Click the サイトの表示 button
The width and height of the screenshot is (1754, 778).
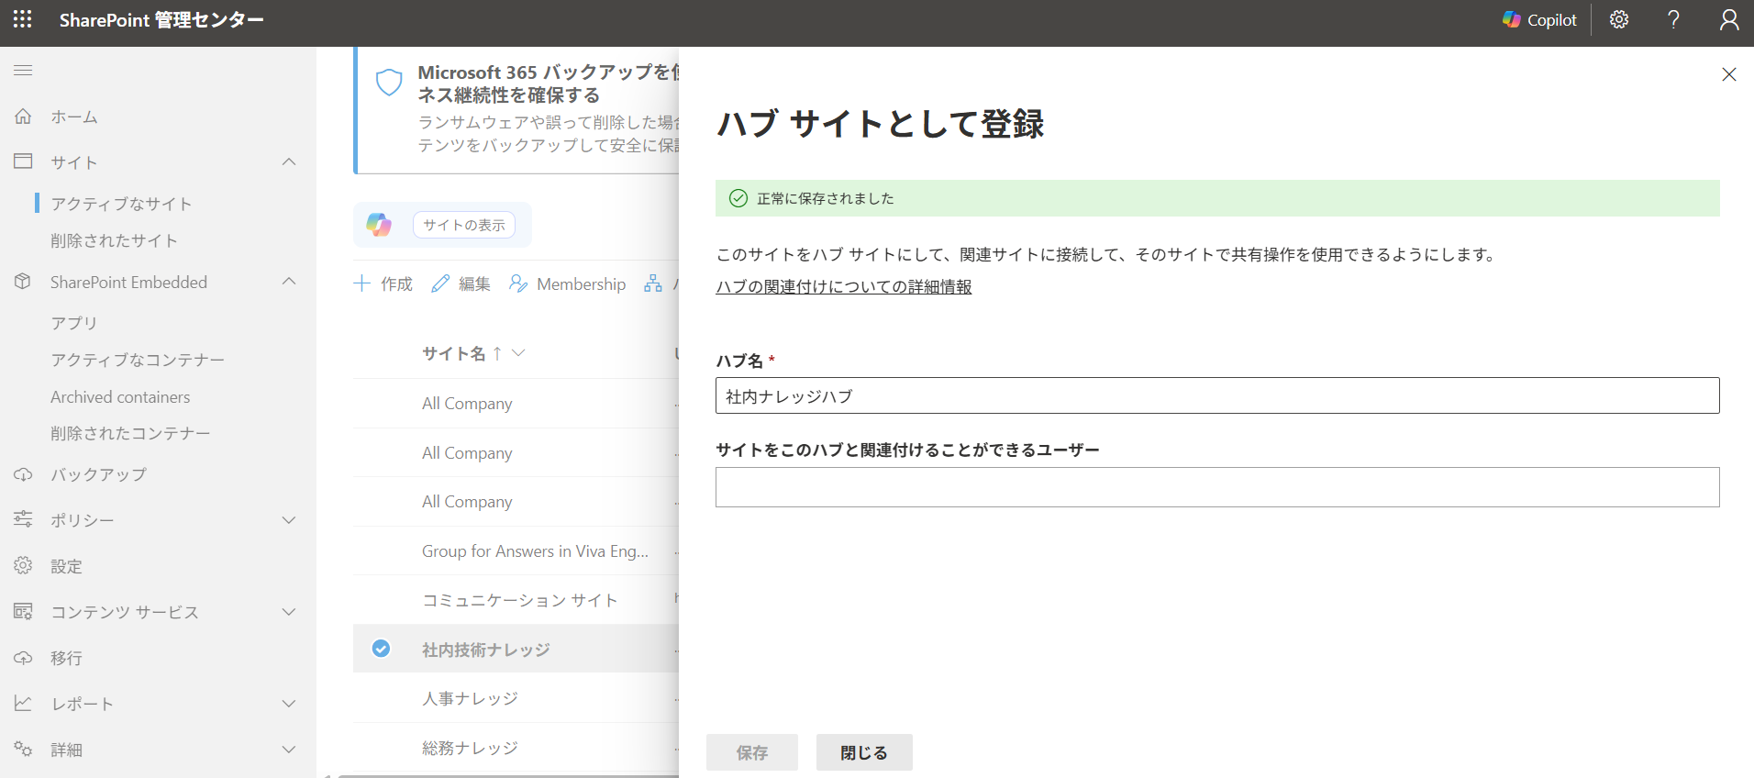(x=464, y=225)
